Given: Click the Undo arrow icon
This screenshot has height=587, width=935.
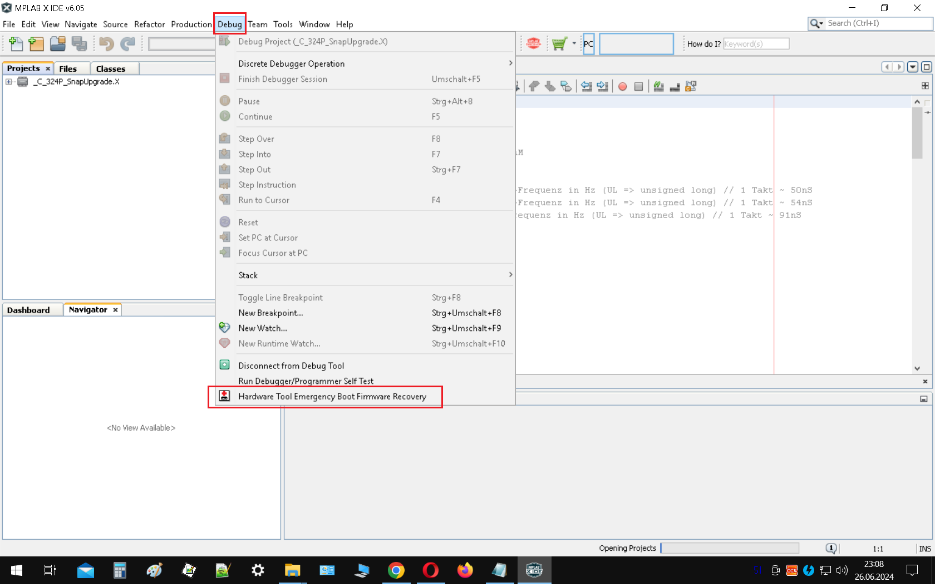Looking at the screenshot, I should coord(106,43).
